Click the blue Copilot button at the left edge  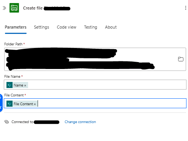pyautogui.click(x=1, y=103)
